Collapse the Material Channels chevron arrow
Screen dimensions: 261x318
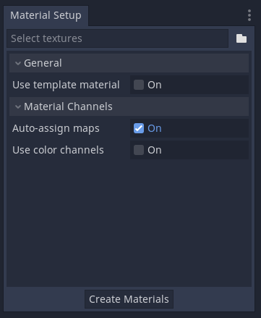(18, 106)
